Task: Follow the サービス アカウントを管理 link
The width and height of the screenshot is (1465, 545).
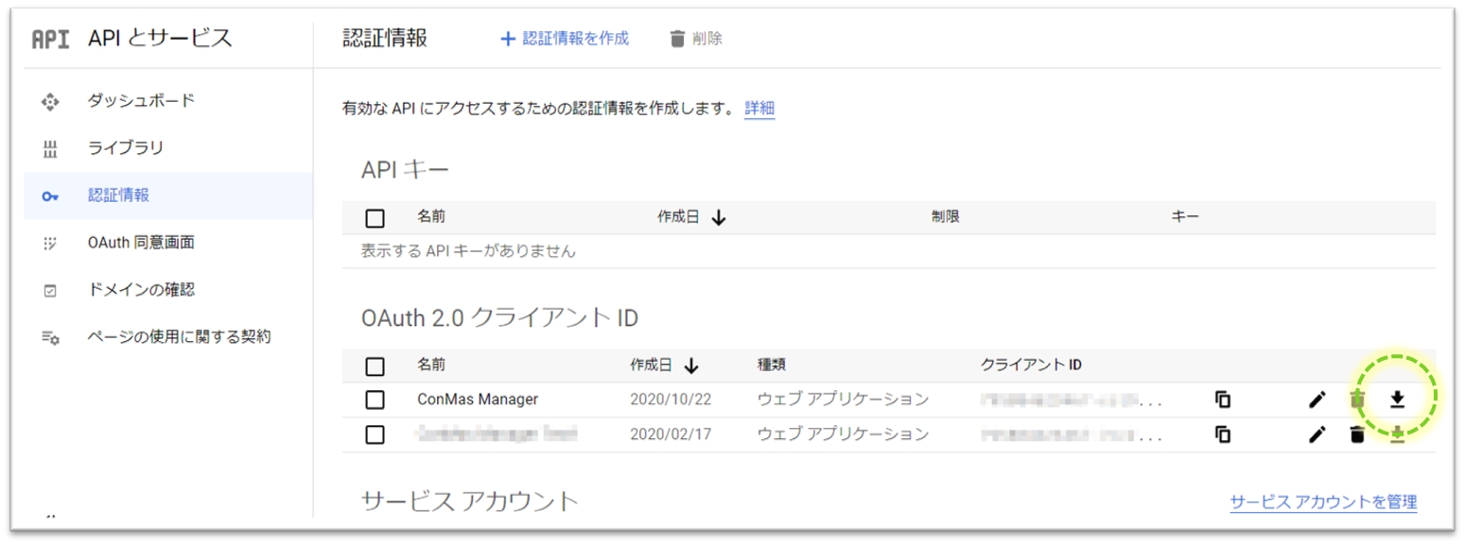Action: coord(1322,502)
